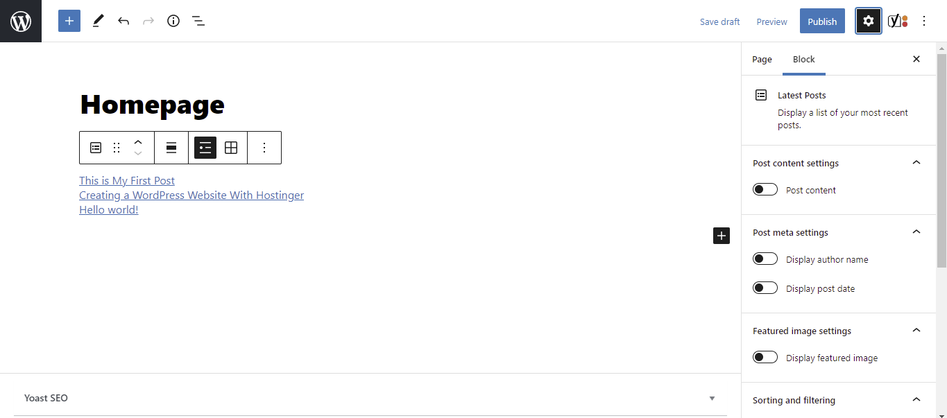This screenshot has height=418, width=947.
Task: Switch Latest Posts to grid view layout
Action: 231,148
